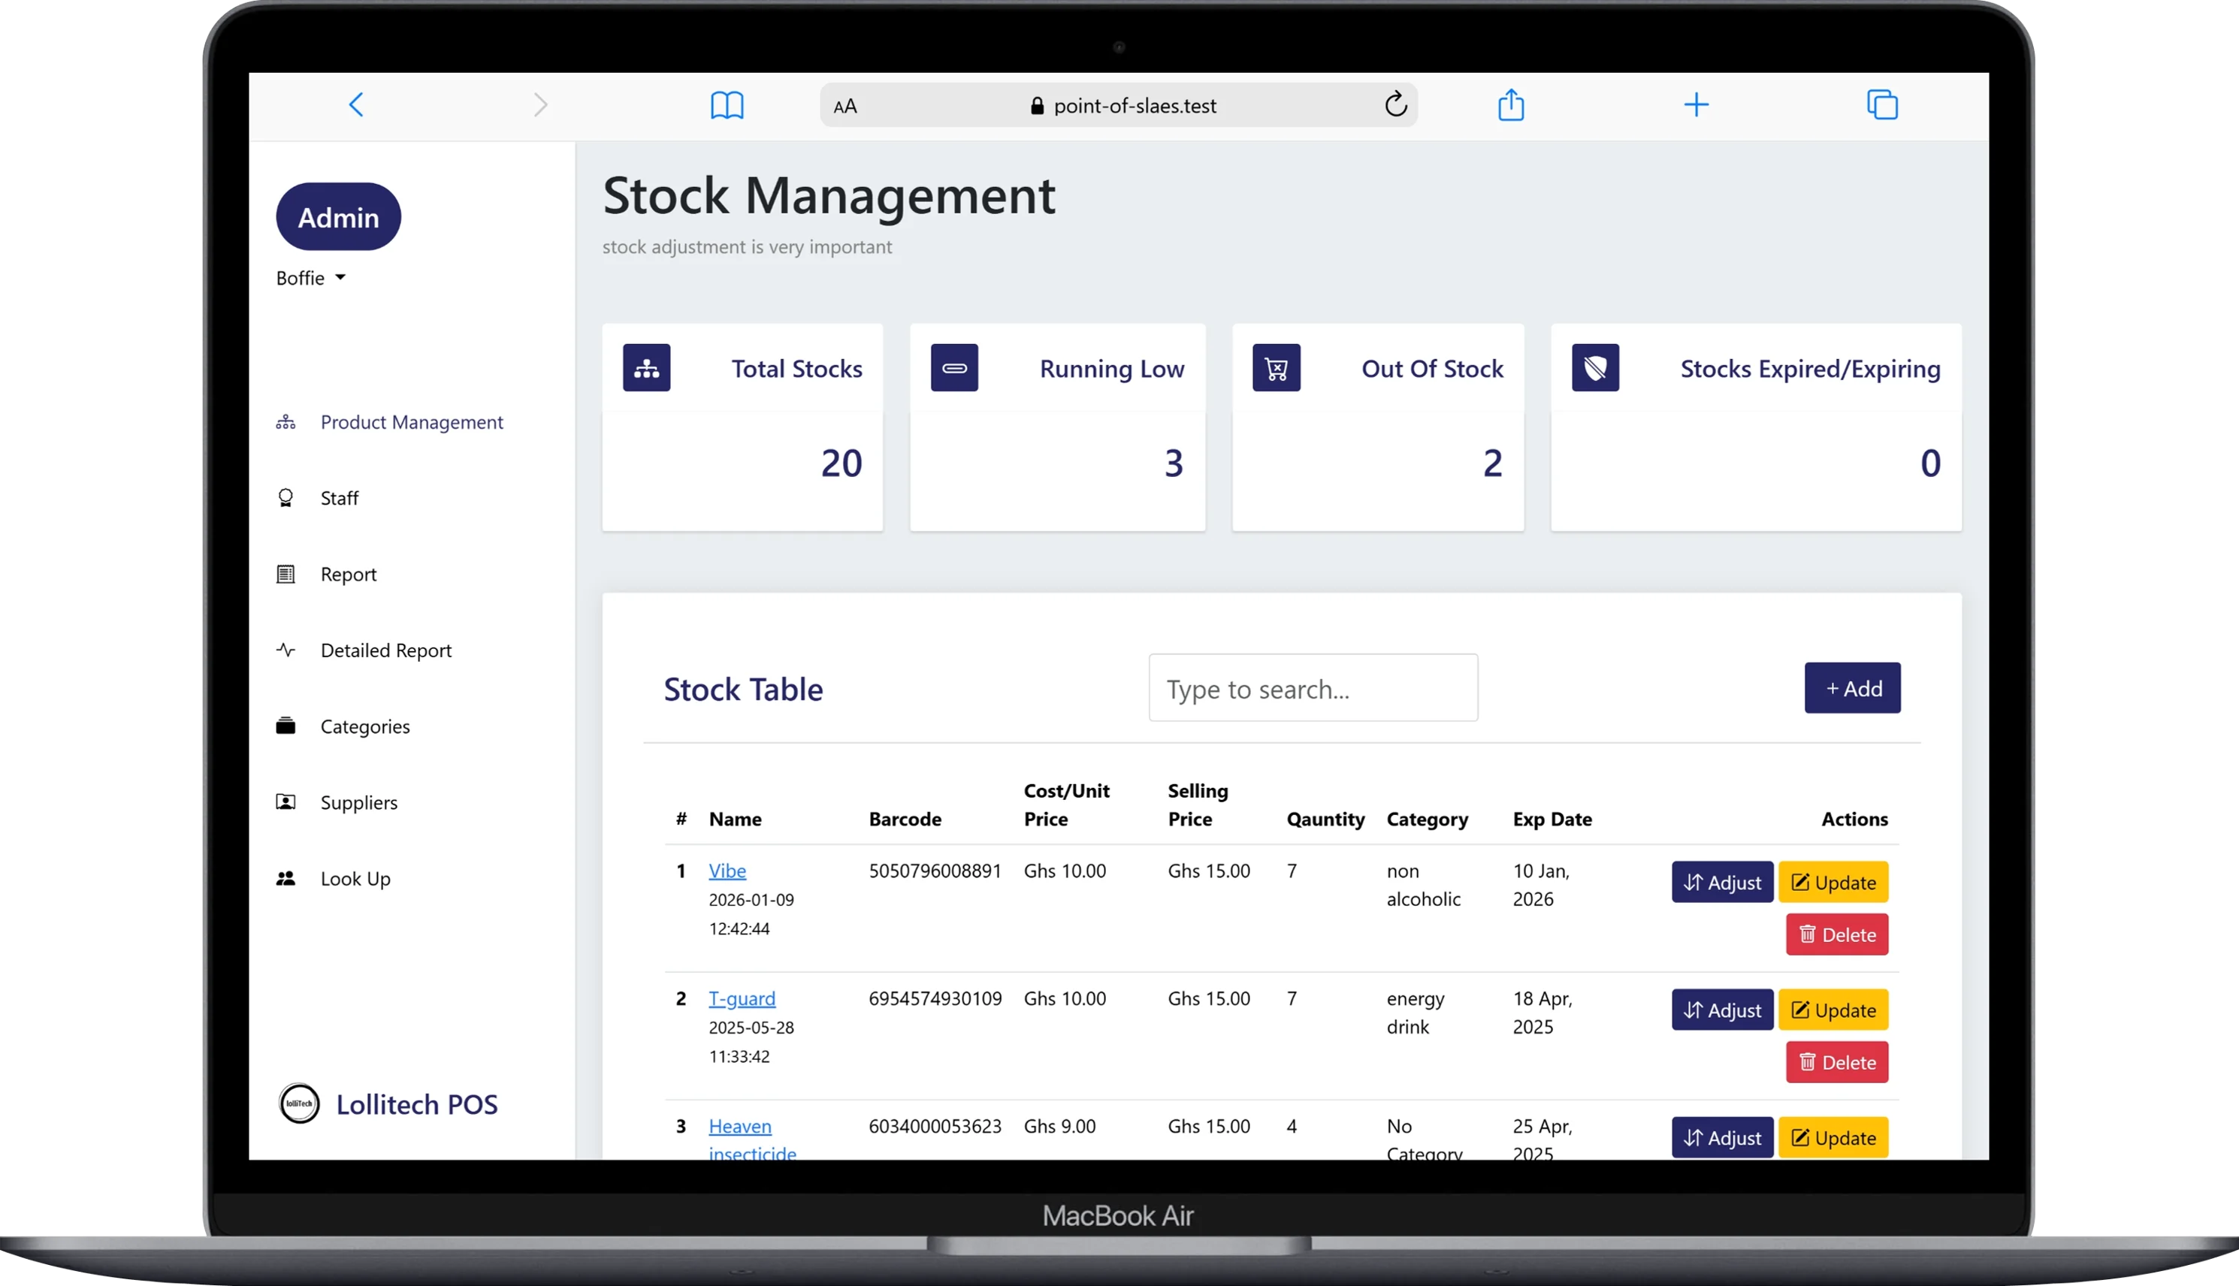
Task: Click the Running Low card icon
Action: click(x=954, y=367)
